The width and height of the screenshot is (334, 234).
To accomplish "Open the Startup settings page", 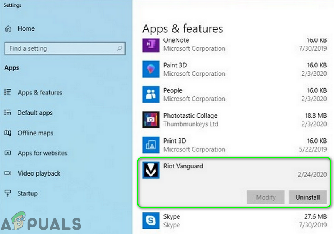I will click(27, 194).
